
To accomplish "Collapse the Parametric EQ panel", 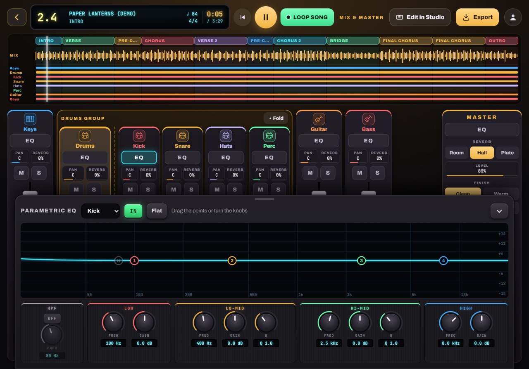I will [499, 211].
